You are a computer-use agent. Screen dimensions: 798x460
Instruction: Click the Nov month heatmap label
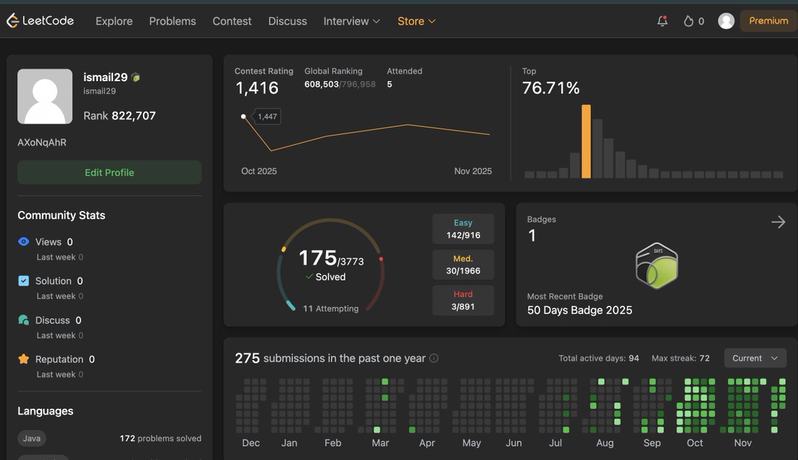(743, 443)
